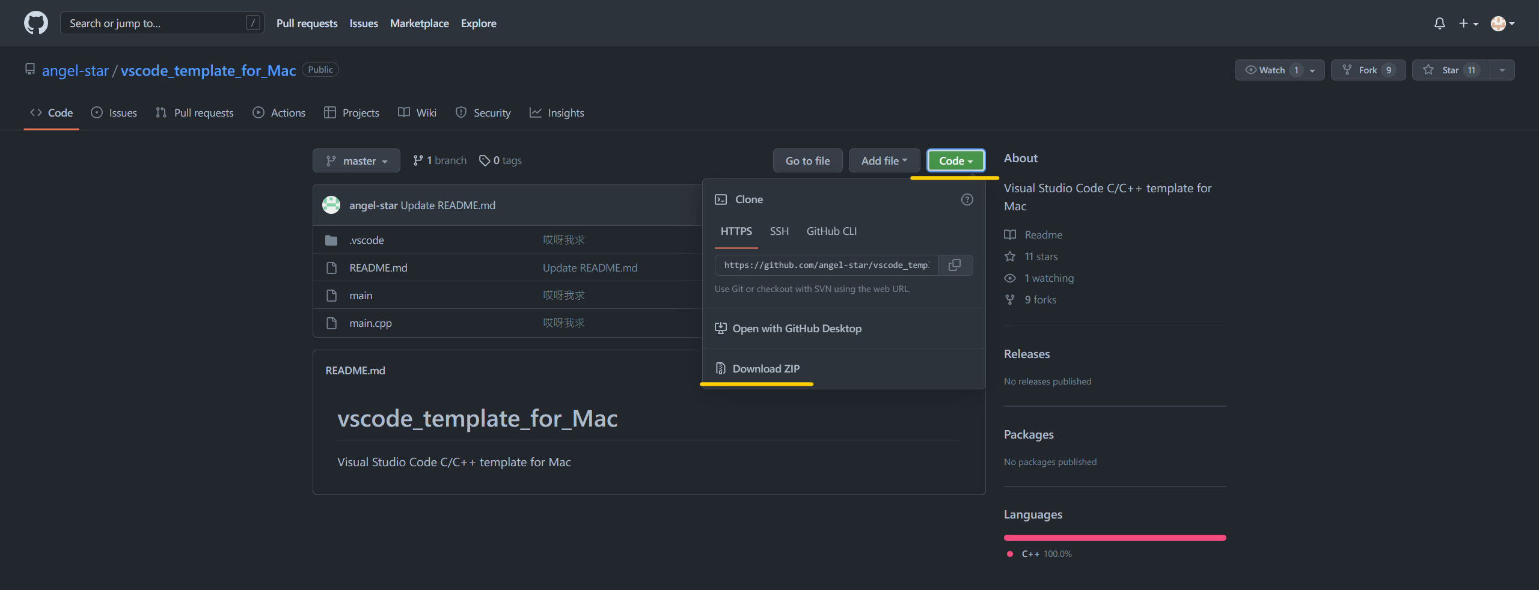Click the book icon next to Readme

1011,234
